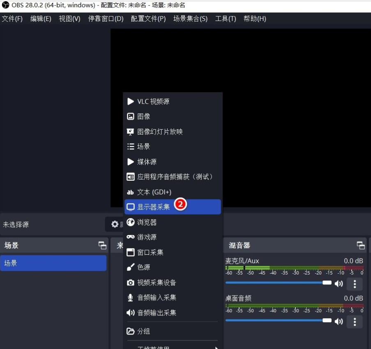This screenshot has width=371, height=349.
Task: Open 桌面音频 three-dot options
Action: 355,322
